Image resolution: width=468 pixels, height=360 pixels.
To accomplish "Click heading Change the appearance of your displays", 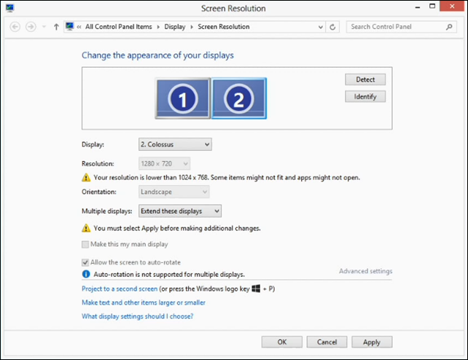I will coord(158,55).
